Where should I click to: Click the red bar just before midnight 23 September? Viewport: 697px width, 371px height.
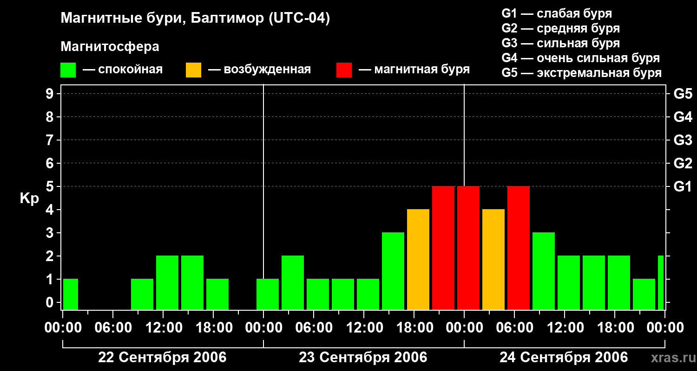coord(443,248)
